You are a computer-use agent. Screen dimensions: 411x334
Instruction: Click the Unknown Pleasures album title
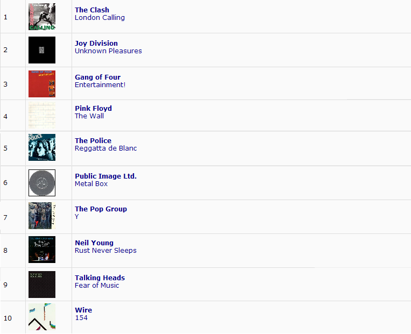(x=108, y=51)
